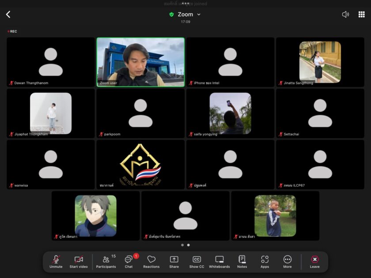The height and width of the screenshot is (278, 371).
Task: Switch the gallery grid view layout
Action: tap(361, 15)
